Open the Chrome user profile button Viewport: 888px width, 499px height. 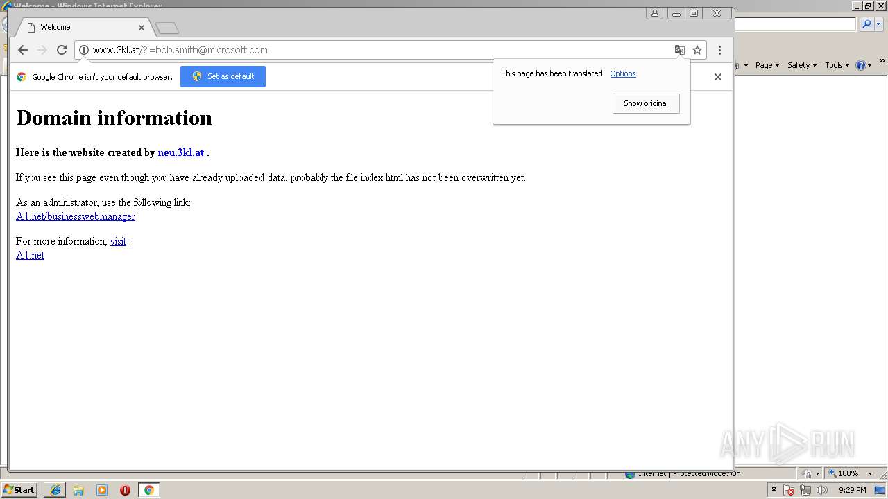tap(654, 13)
